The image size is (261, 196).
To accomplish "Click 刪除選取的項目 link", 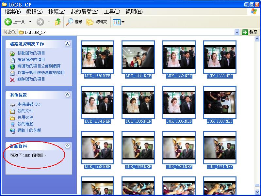I will 31,79.
